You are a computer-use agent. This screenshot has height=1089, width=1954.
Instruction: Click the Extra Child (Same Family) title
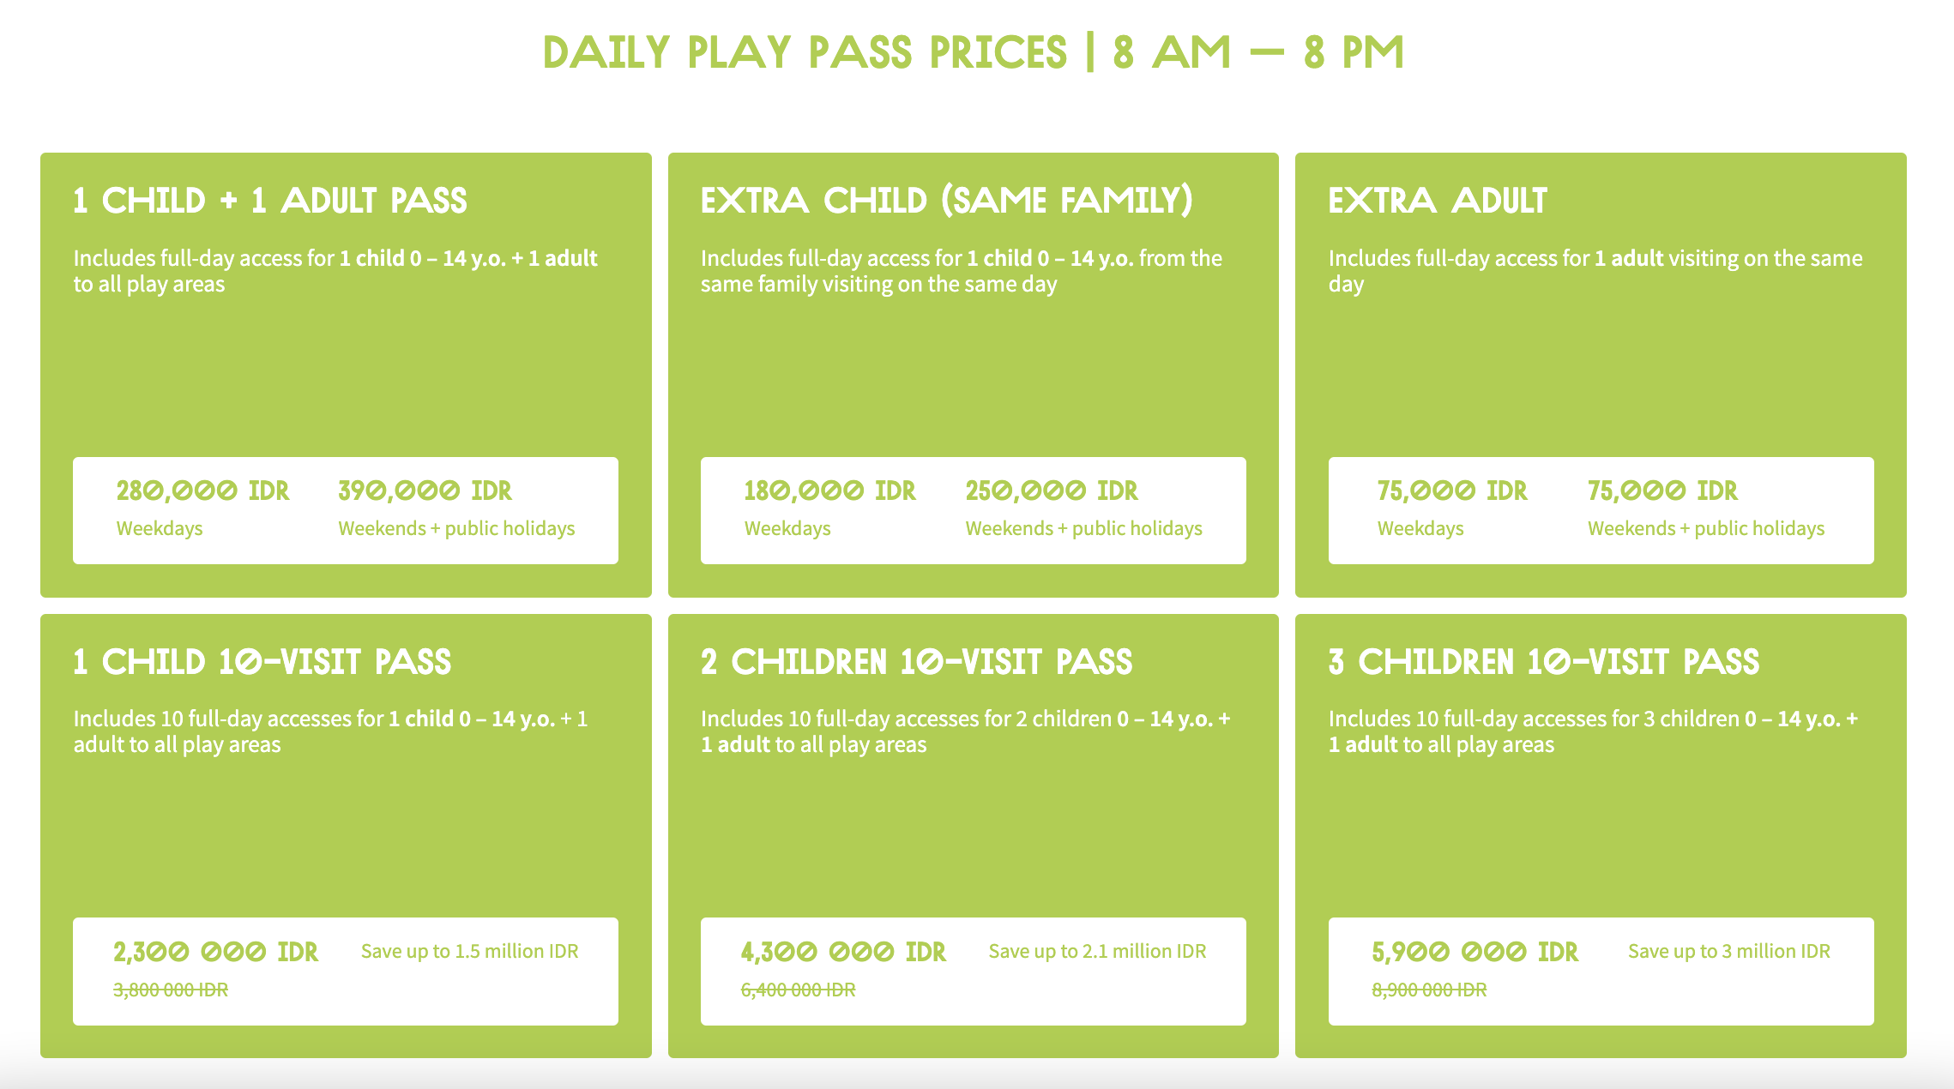(946, 201)
